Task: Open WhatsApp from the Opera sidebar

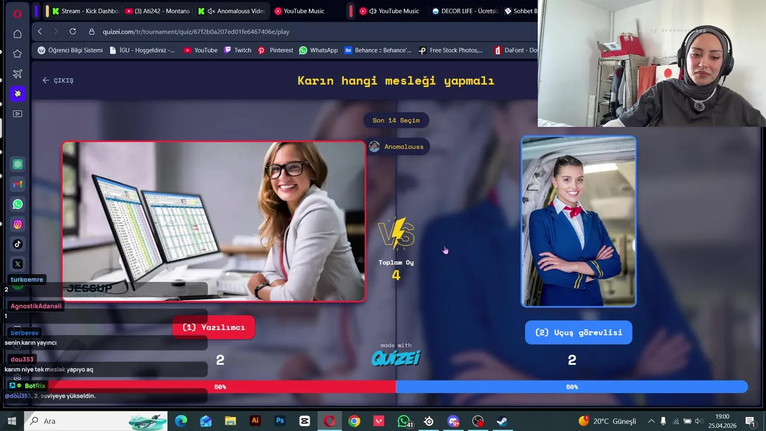Action: 18,204
